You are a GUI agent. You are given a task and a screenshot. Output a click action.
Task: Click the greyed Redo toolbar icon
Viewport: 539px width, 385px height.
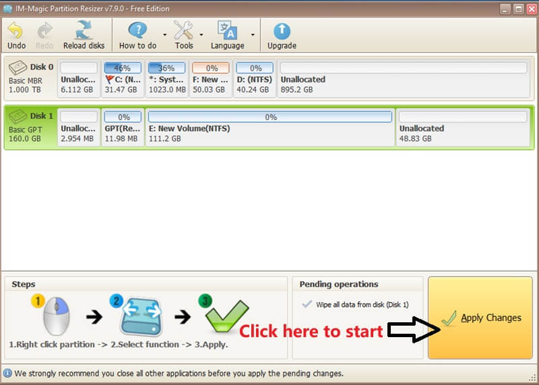(x=44, y=31)
